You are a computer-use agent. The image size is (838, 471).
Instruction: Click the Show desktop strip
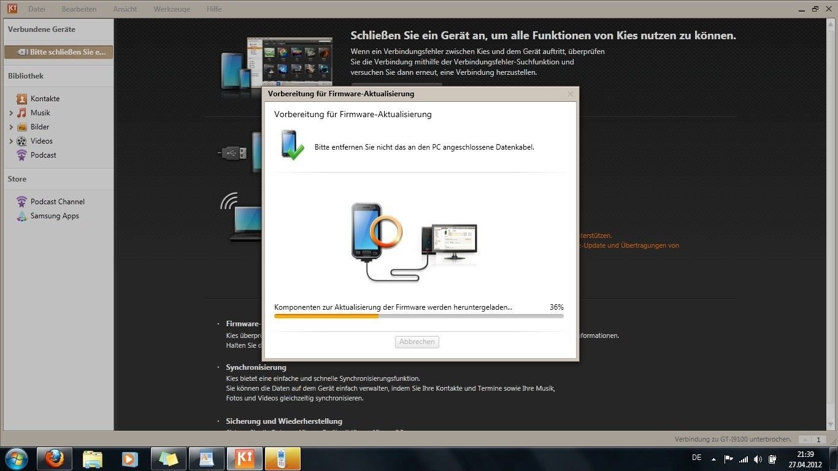(x=834, y=459)
